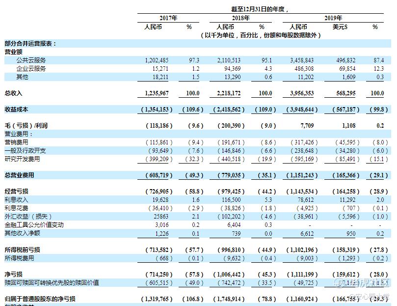The height and width of the screenshot is (306, 397).
Task: Select the 2018年 column header
Action: (x=241, y=18)
